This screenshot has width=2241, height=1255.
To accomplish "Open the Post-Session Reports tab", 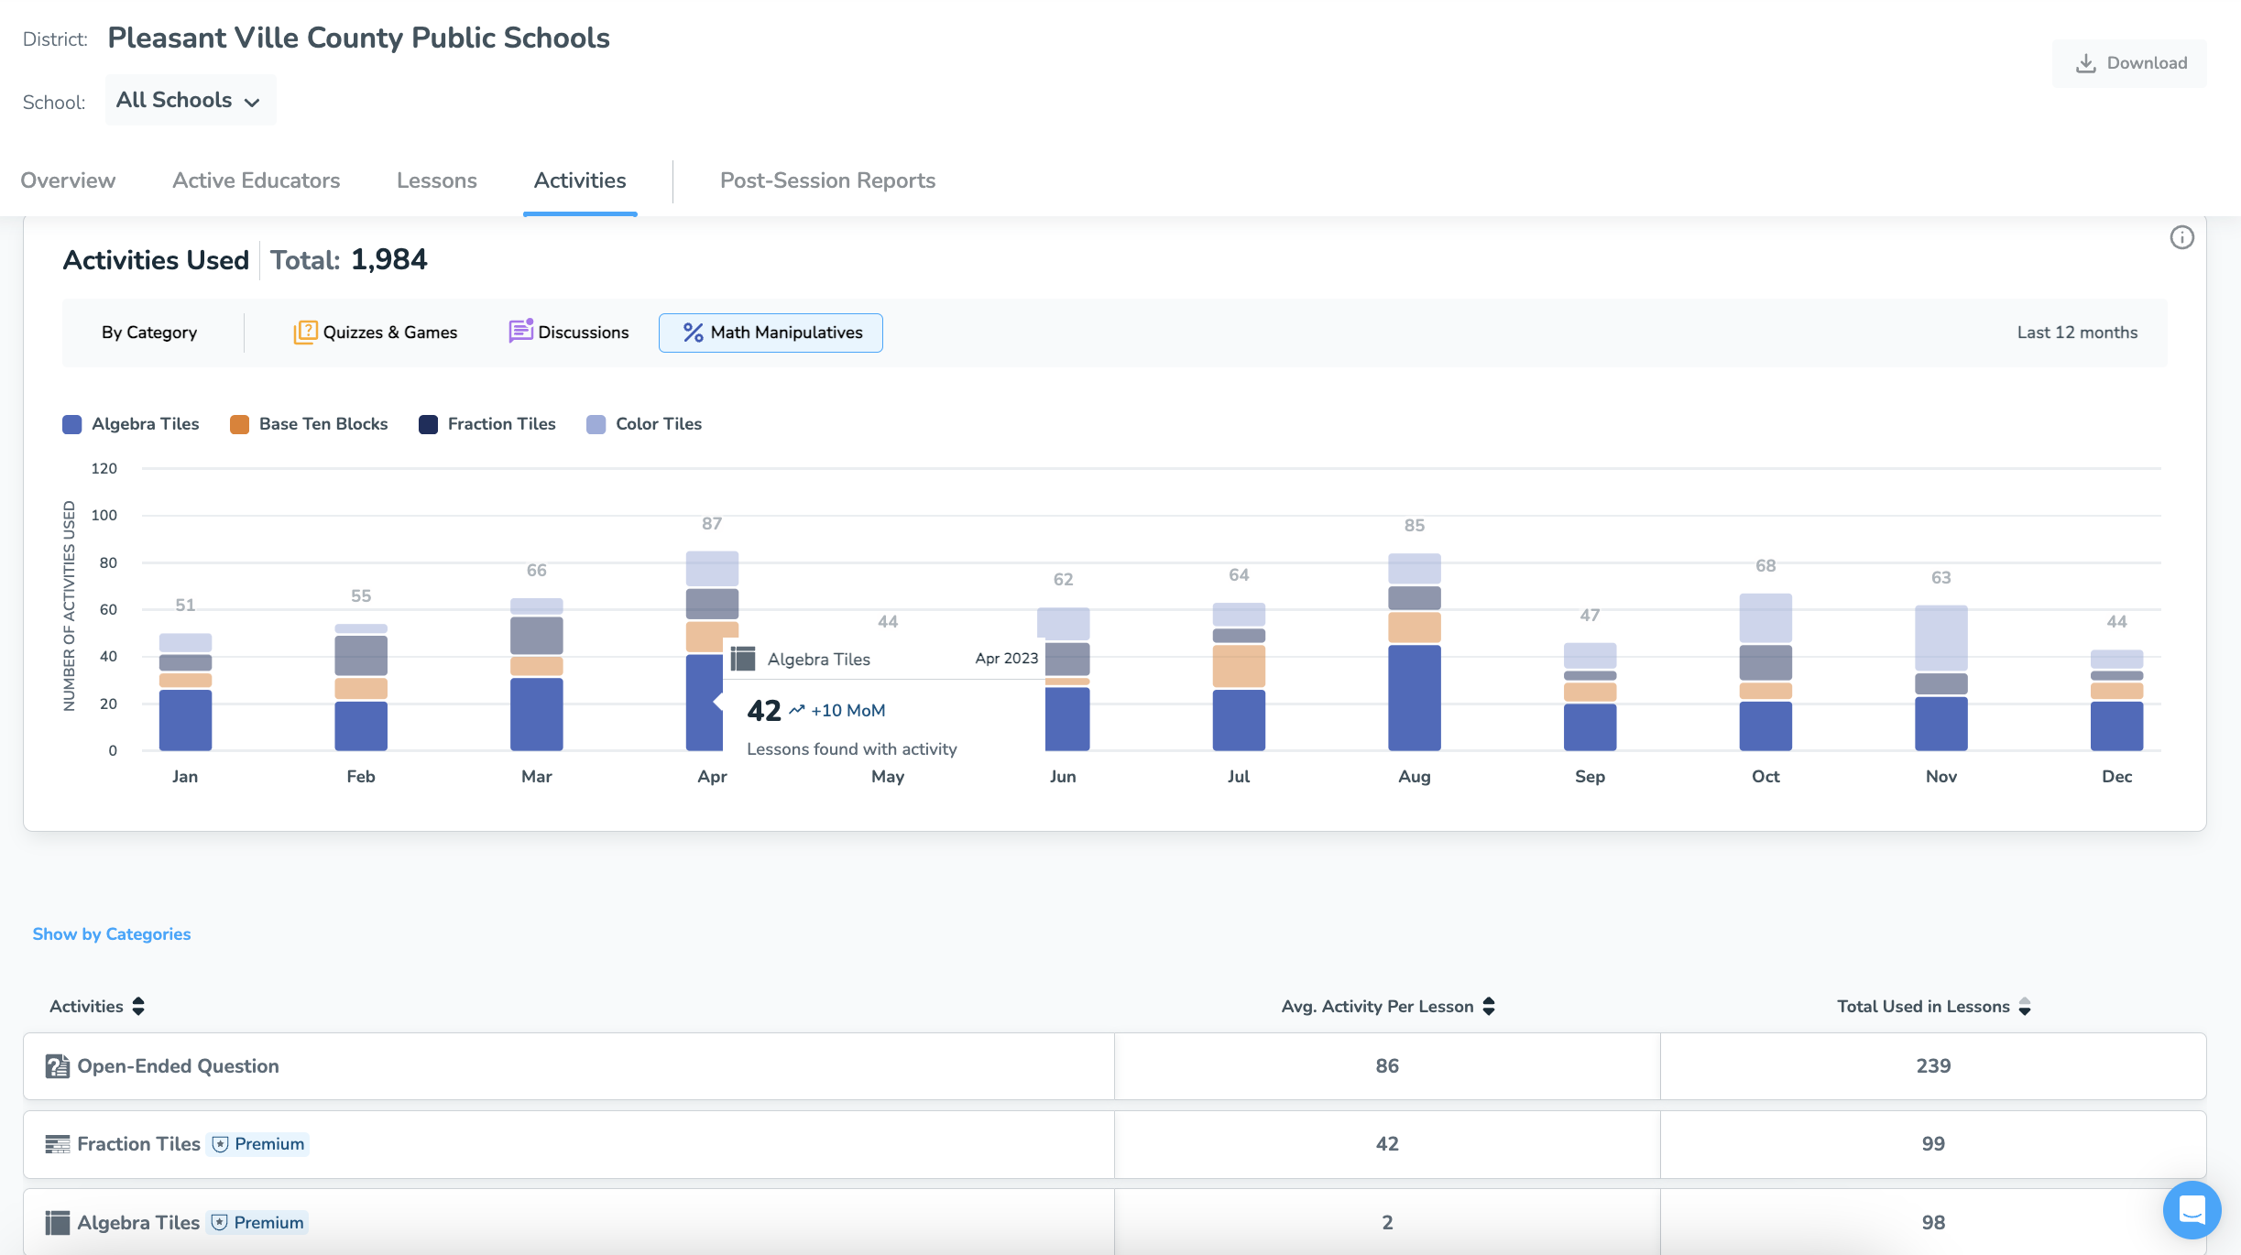I will pos(827,180).
